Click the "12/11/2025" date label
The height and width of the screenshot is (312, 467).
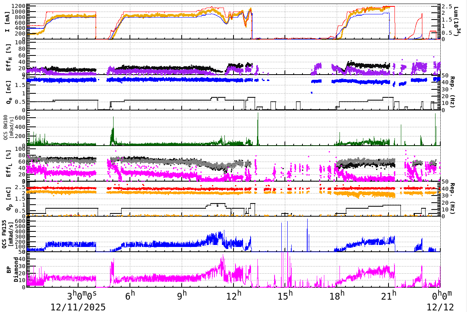[x=78, y=307]
